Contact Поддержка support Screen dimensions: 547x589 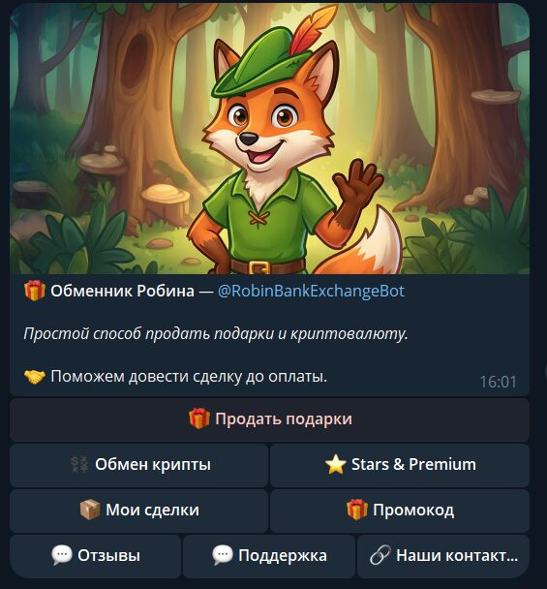269,556
